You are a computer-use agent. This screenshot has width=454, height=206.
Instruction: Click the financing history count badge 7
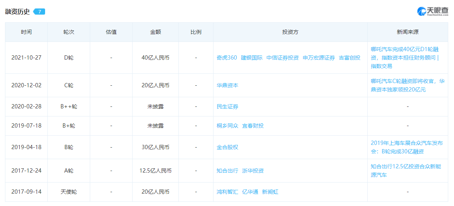pos(39,12)
